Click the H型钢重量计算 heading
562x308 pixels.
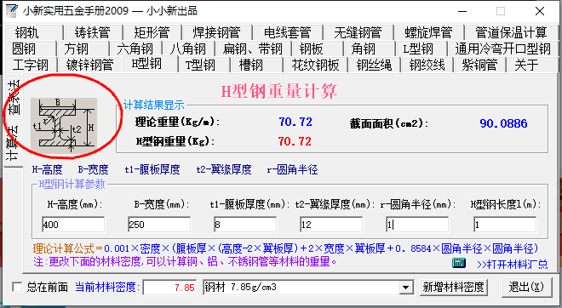pyautogui.click(x=278, y=91)
